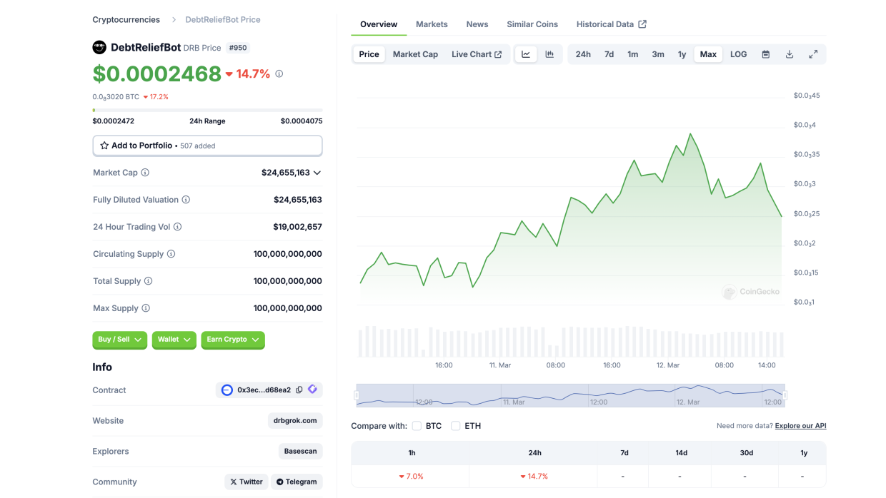Screen dimensions: 886x498
Task: Click the 24h Range price bar
Action: pos(207,110)
